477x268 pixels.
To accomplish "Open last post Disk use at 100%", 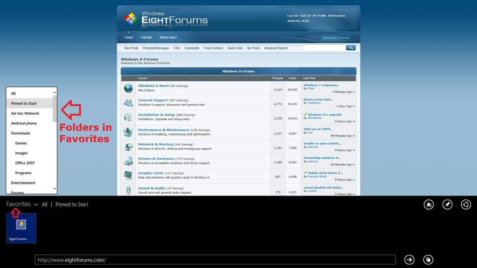I will pos(317,129).
